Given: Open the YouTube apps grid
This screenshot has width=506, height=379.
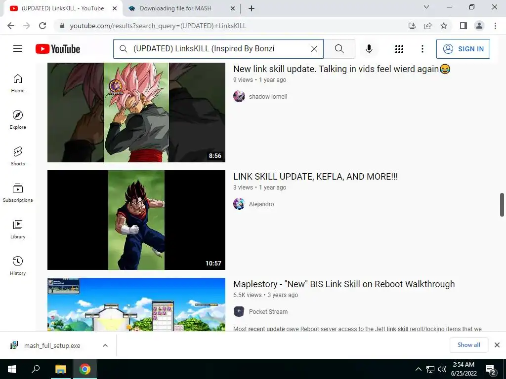Looking at the screenshot, I should pos(399,49).
